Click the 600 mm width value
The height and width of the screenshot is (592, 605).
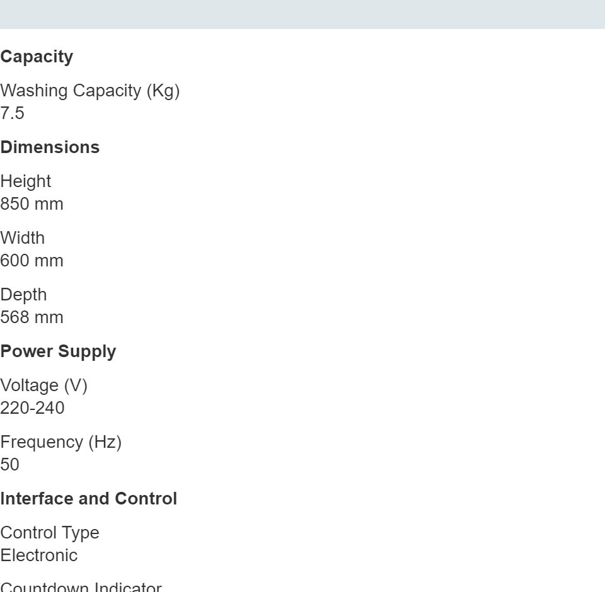32,261
